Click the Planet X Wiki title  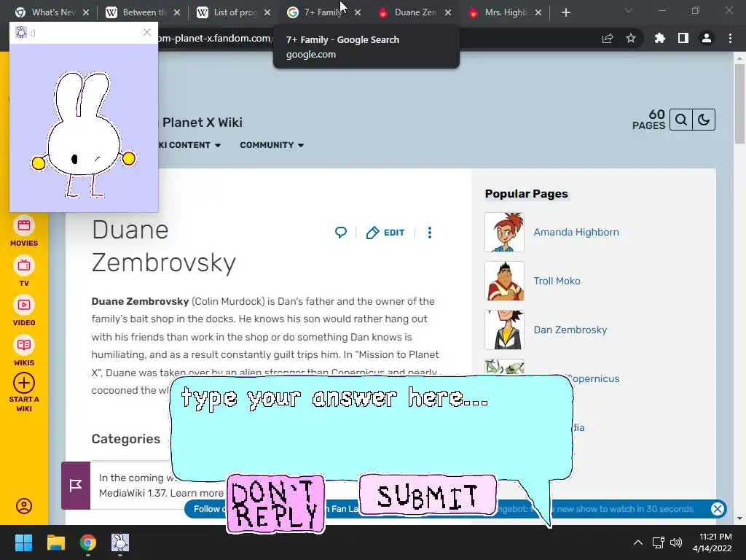203,122
